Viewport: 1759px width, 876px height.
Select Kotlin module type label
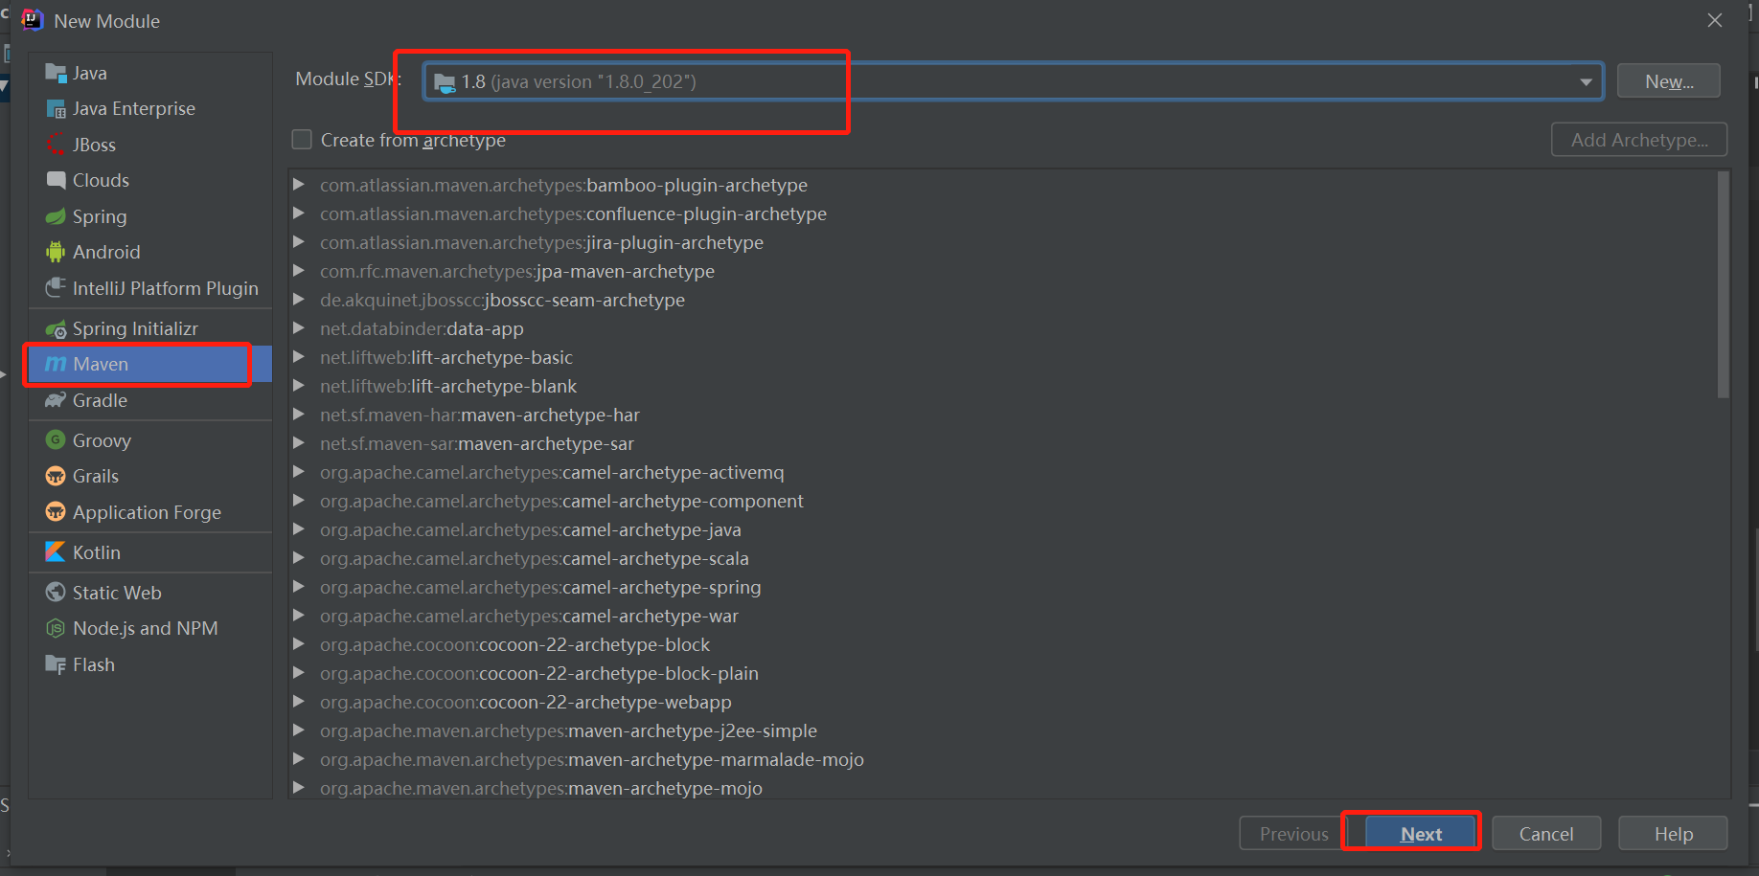[97, 552]
